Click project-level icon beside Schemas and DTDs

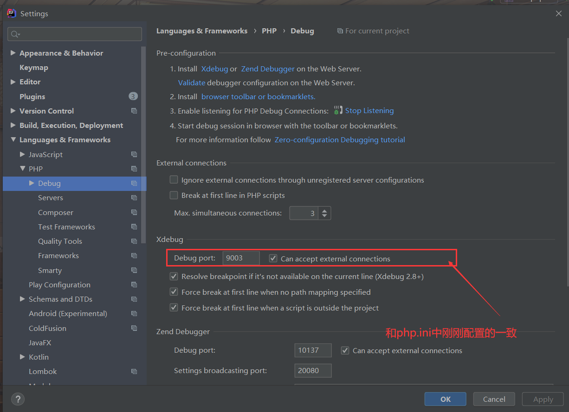click(x=134, y=299)
